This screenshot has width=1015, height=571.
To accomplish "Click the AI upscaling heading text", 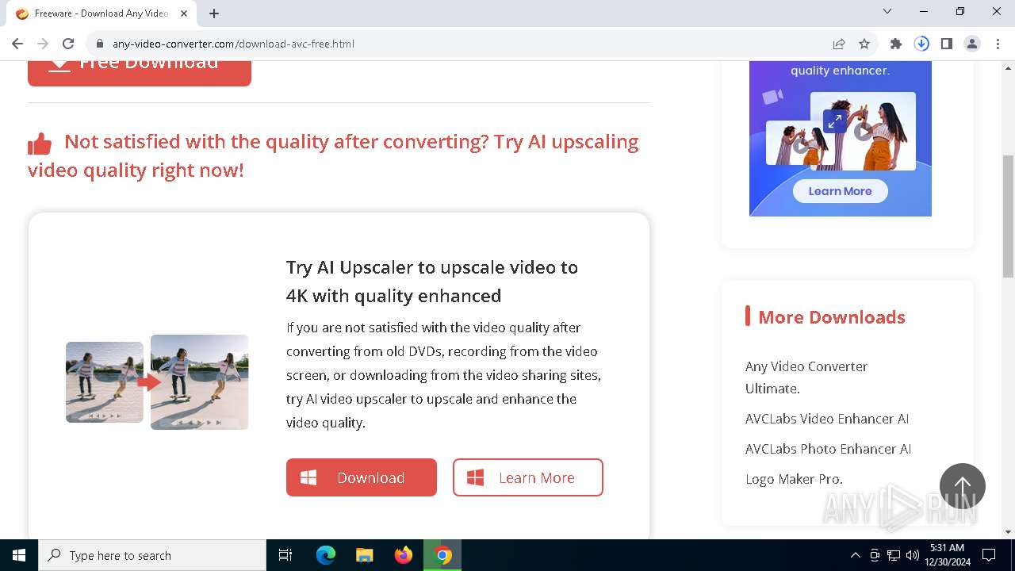I will click(x=333, y=155).
